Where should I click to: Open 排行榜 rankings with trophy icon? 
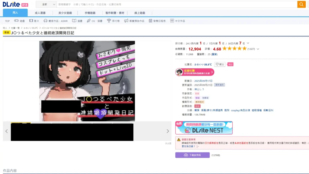(113, 21)
